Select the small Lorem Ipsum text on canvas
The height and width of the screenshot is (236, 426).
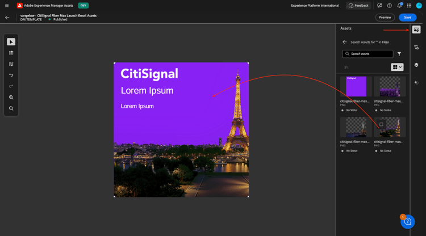pos(137,106)
